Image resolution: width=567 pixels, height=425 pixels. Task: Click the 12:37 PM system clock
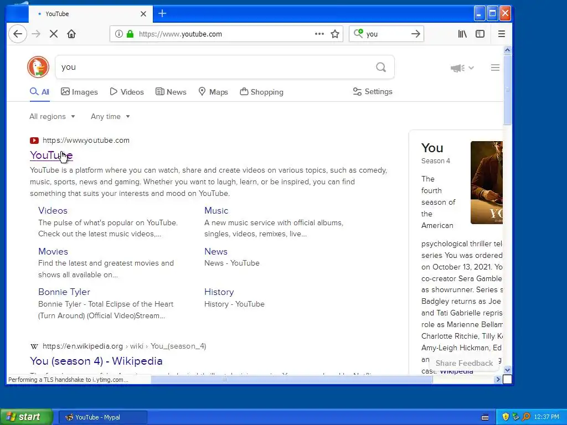546,417
